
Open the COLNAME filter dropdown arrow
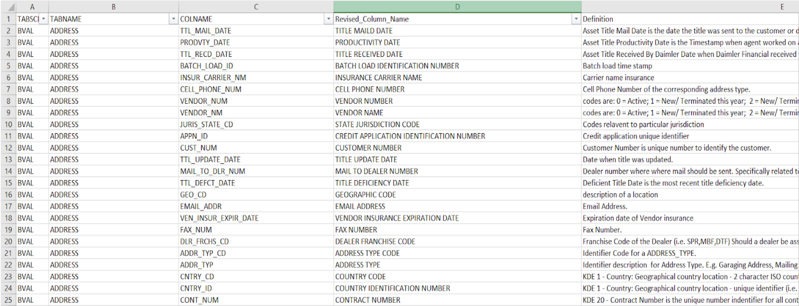coord(328,19)
